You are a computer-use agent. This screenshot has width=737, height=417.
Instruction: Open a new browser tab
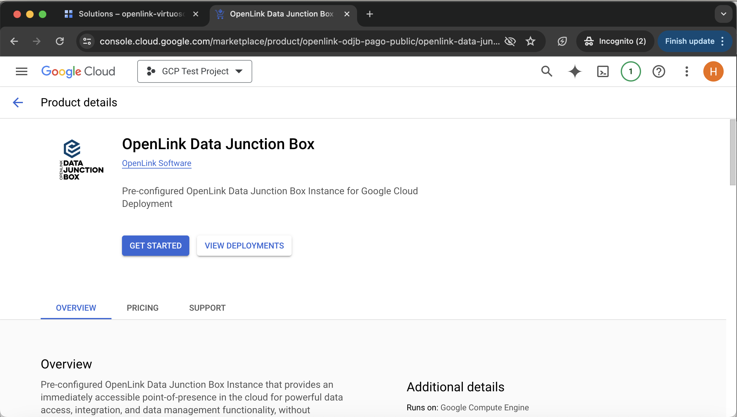369,14
